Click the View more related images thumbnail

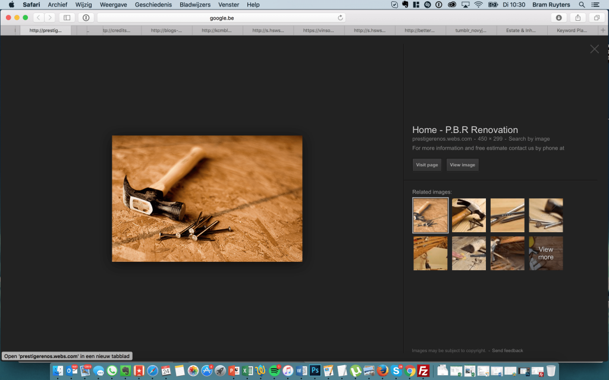click(545, 254)
